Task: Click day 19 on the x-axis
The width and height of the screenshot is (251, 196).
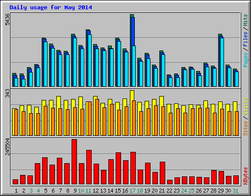Action: 147,191
